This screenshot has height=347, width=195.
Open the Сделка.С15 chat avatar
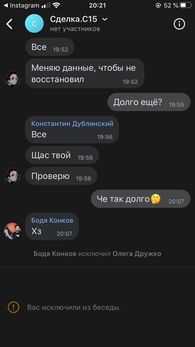tap(34, 23)
